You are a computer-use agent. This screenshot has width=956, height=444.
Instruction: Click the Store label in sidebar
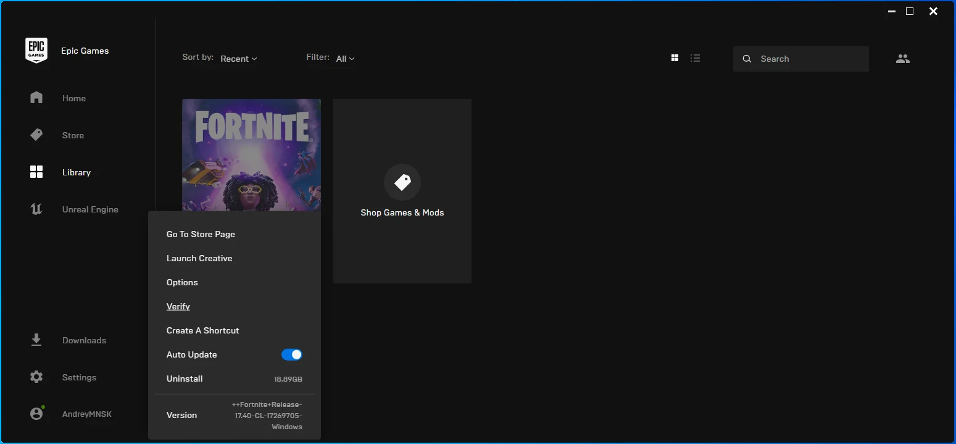point(73,135)
